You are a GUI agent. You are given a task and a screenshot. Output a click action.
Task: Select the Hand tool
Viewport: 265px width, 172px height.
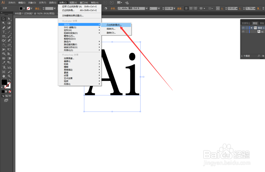(4, 76)
